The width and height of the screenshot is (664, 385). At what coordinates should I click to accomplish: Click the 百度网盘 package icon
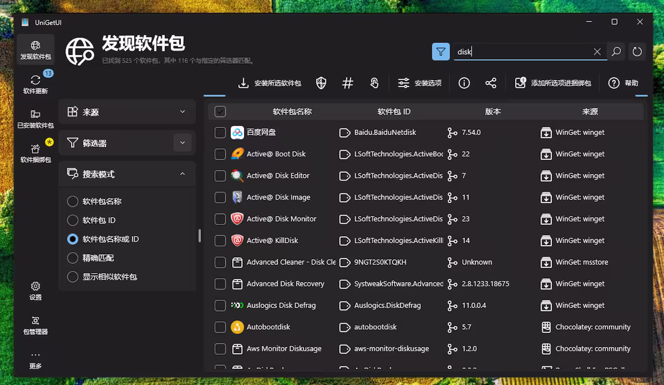pos(237,132)
